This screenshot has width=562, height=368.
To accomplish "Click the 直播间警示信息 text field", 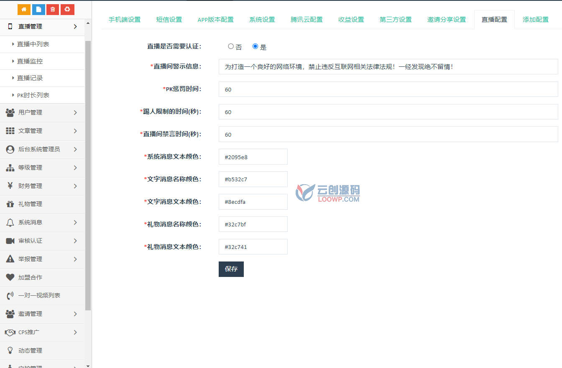I will (x=388, y=66).
